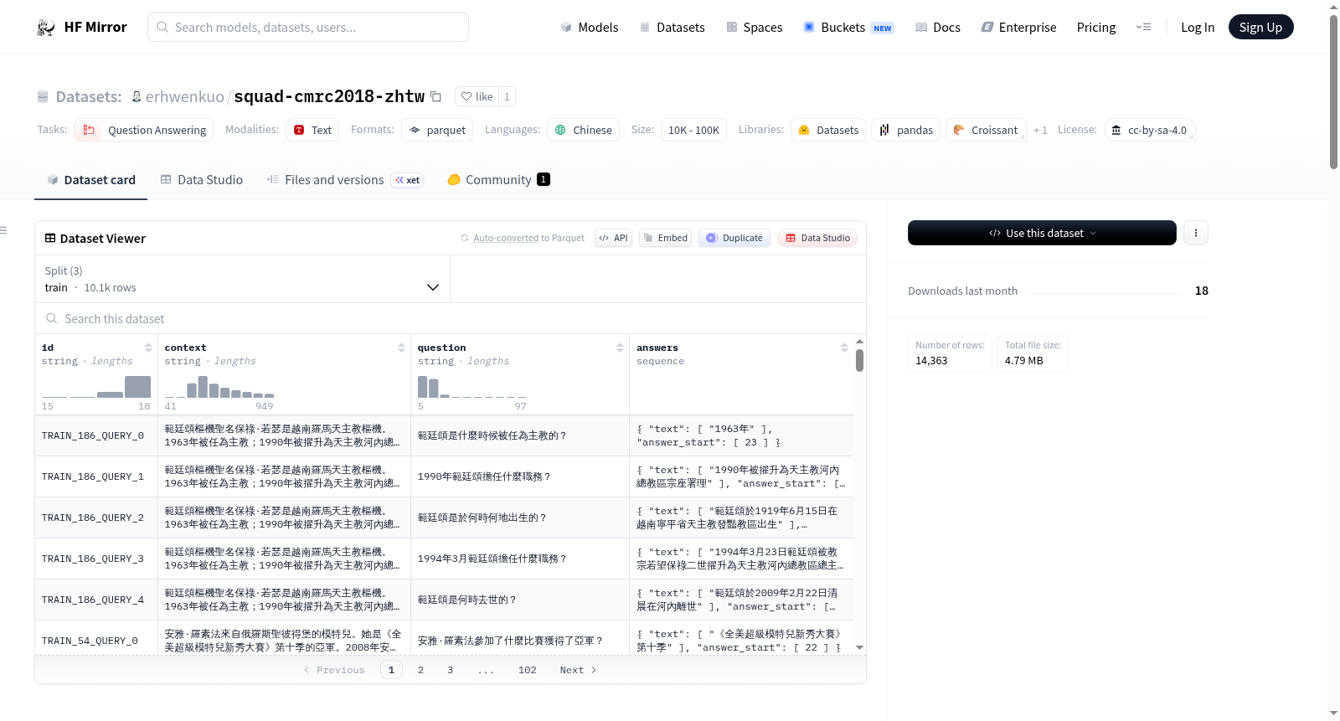This screenshot has height=721, width=1340.
Task: Click the Log In link
Action: [x=1198, y=27]
